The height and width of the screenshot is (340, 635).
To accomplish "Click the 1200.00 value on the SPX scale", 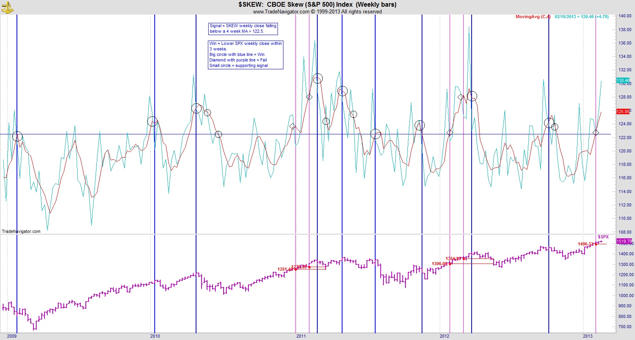I will [x=625, y=275].
